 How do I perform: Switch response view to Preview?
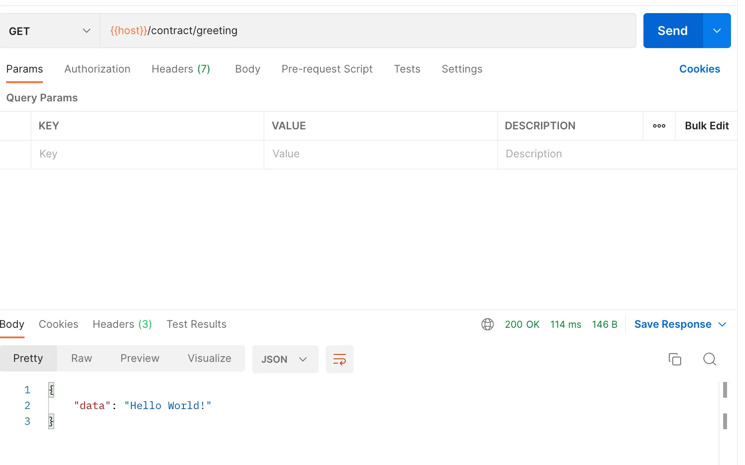[x=140, y=358]
